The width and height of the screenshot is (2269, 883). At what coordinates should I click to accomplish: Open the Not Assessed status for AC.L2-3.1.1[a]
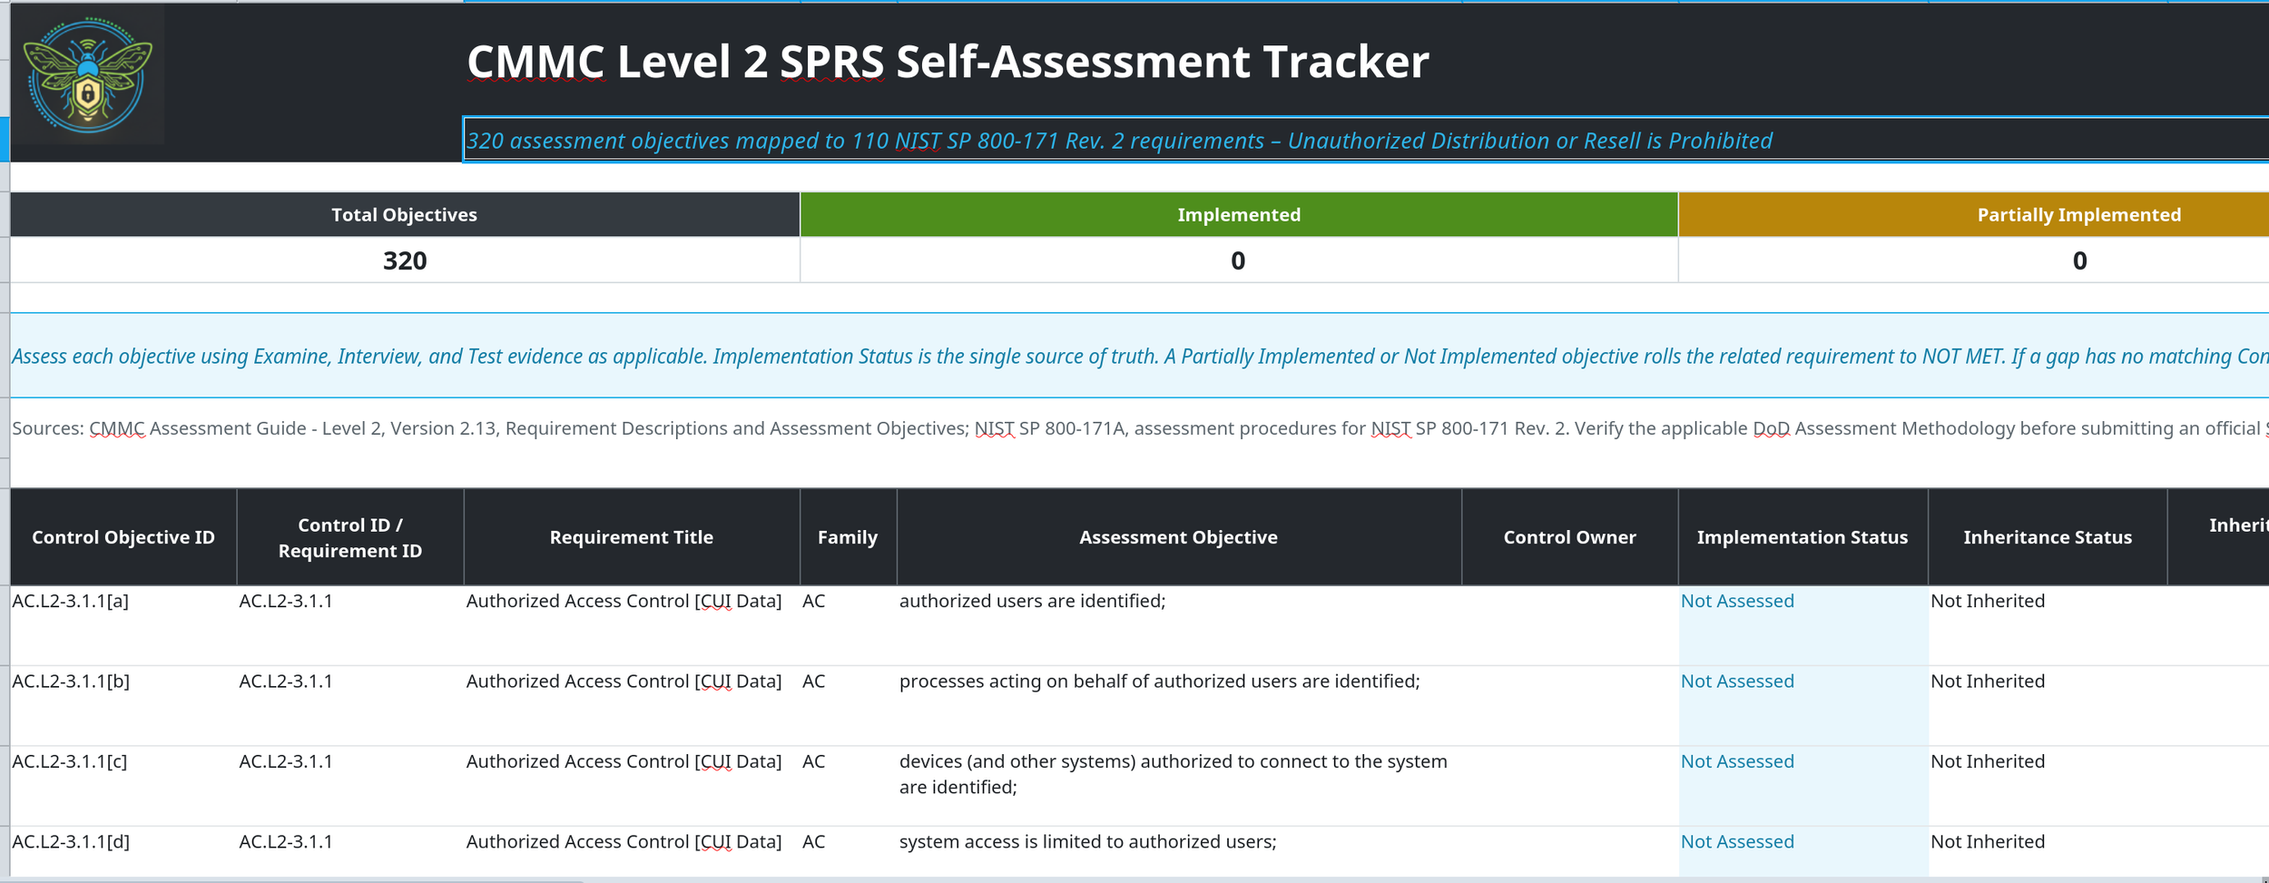1802,625
